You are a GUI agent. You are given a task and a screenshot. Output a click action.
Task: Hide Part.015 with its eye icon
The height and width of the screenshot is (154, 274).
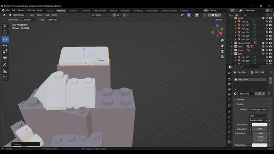point(267,57)
